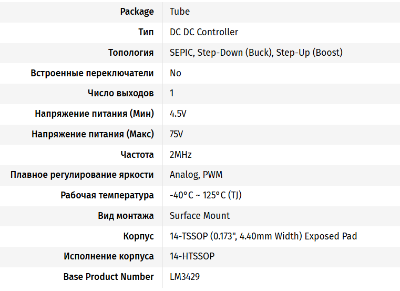Select the "Топология" row label
Viewport: 400px width, 291px height.
[131, 53]
